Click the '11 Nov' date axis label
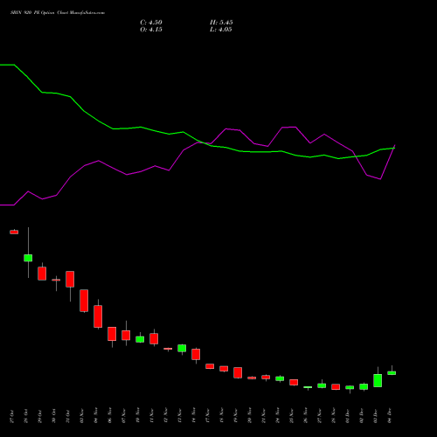This screenshot has width=437, height=437. click(152, 416)
